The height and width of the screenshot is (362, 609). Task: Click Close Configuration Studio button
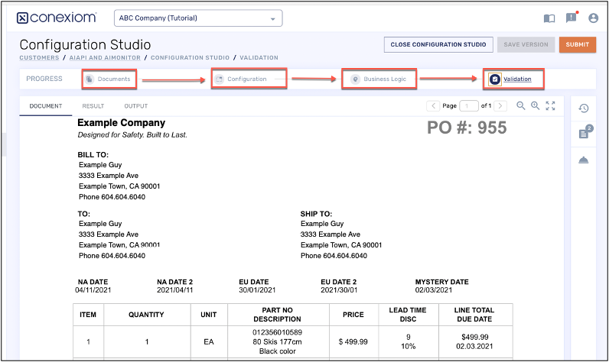point(438,44)
